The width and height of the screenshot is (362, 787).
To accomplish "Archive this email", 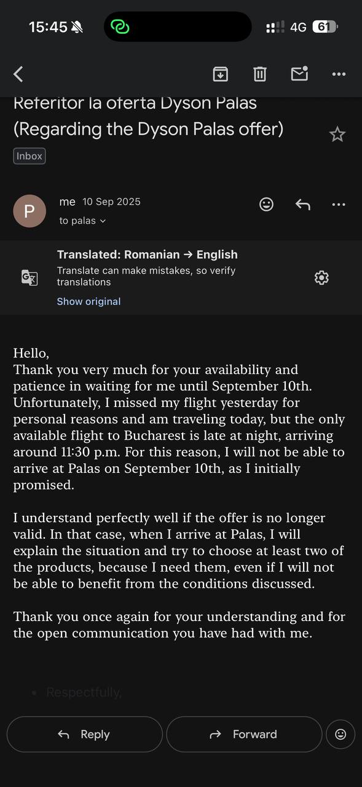I will coord(220,73).
